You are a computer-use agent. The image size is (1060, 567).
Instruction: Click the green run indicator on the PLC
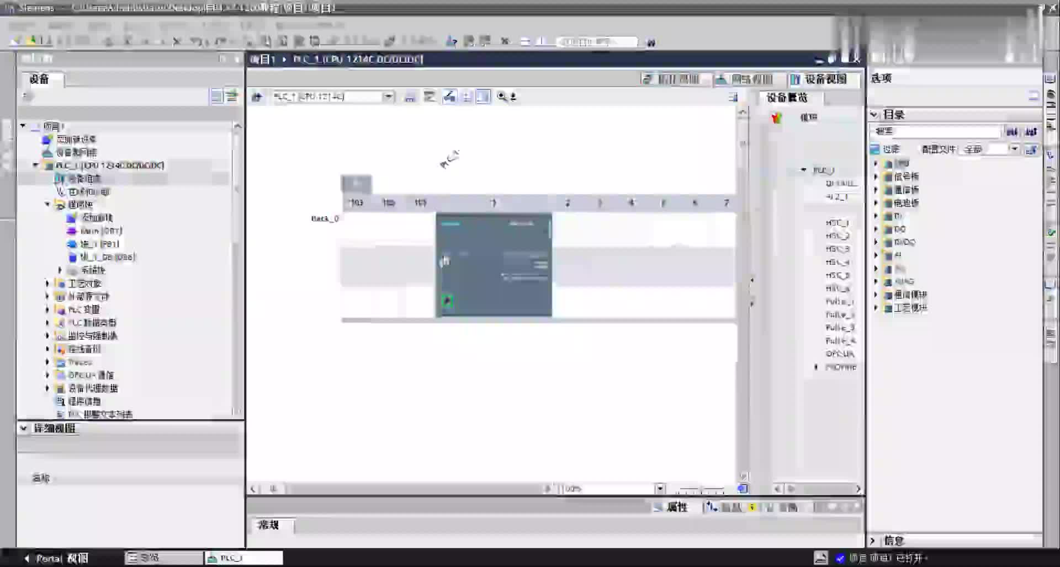(x=447, y=301)
